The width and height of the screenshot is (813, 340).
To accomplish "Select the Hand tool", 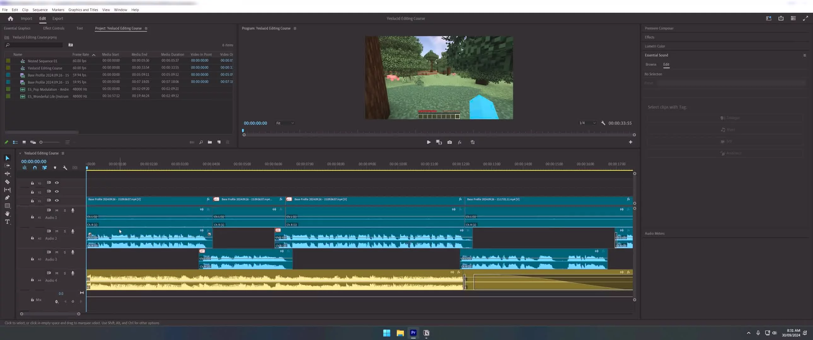I will [x=7, y=214].
